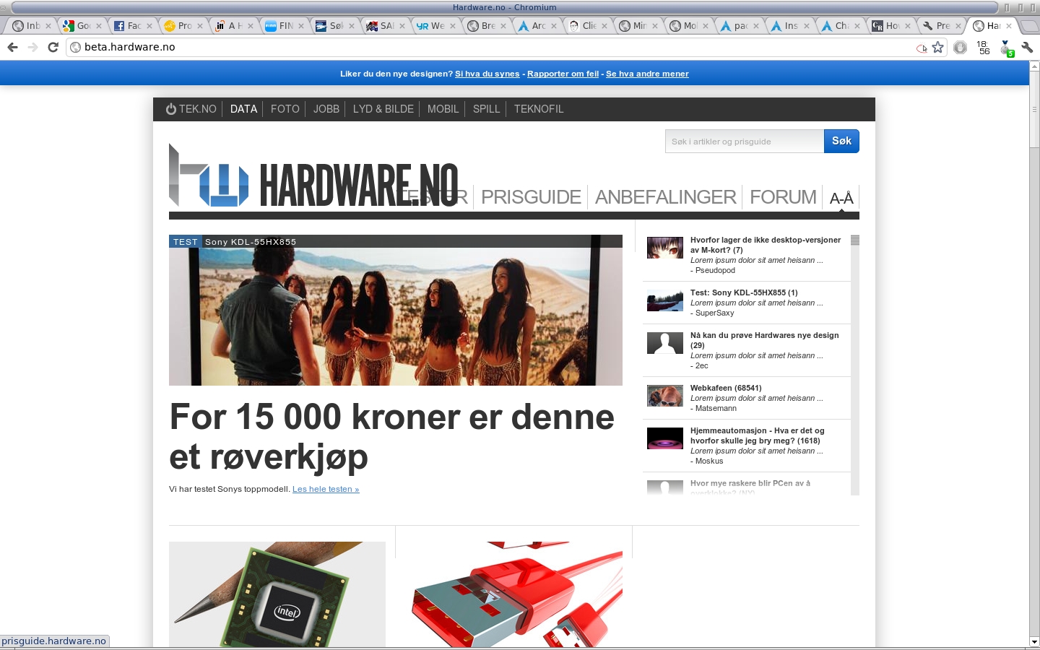Open the A-Å index menu item
Image resolution: width=1040 pixels, height=650 pixels.
[x=841, y=198]
